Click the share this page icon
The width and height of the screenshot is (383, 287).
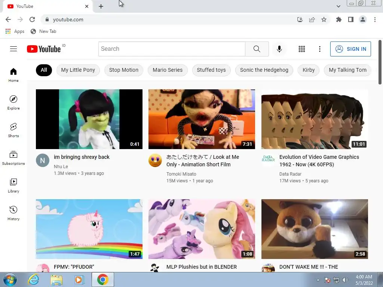click(312, 19)
